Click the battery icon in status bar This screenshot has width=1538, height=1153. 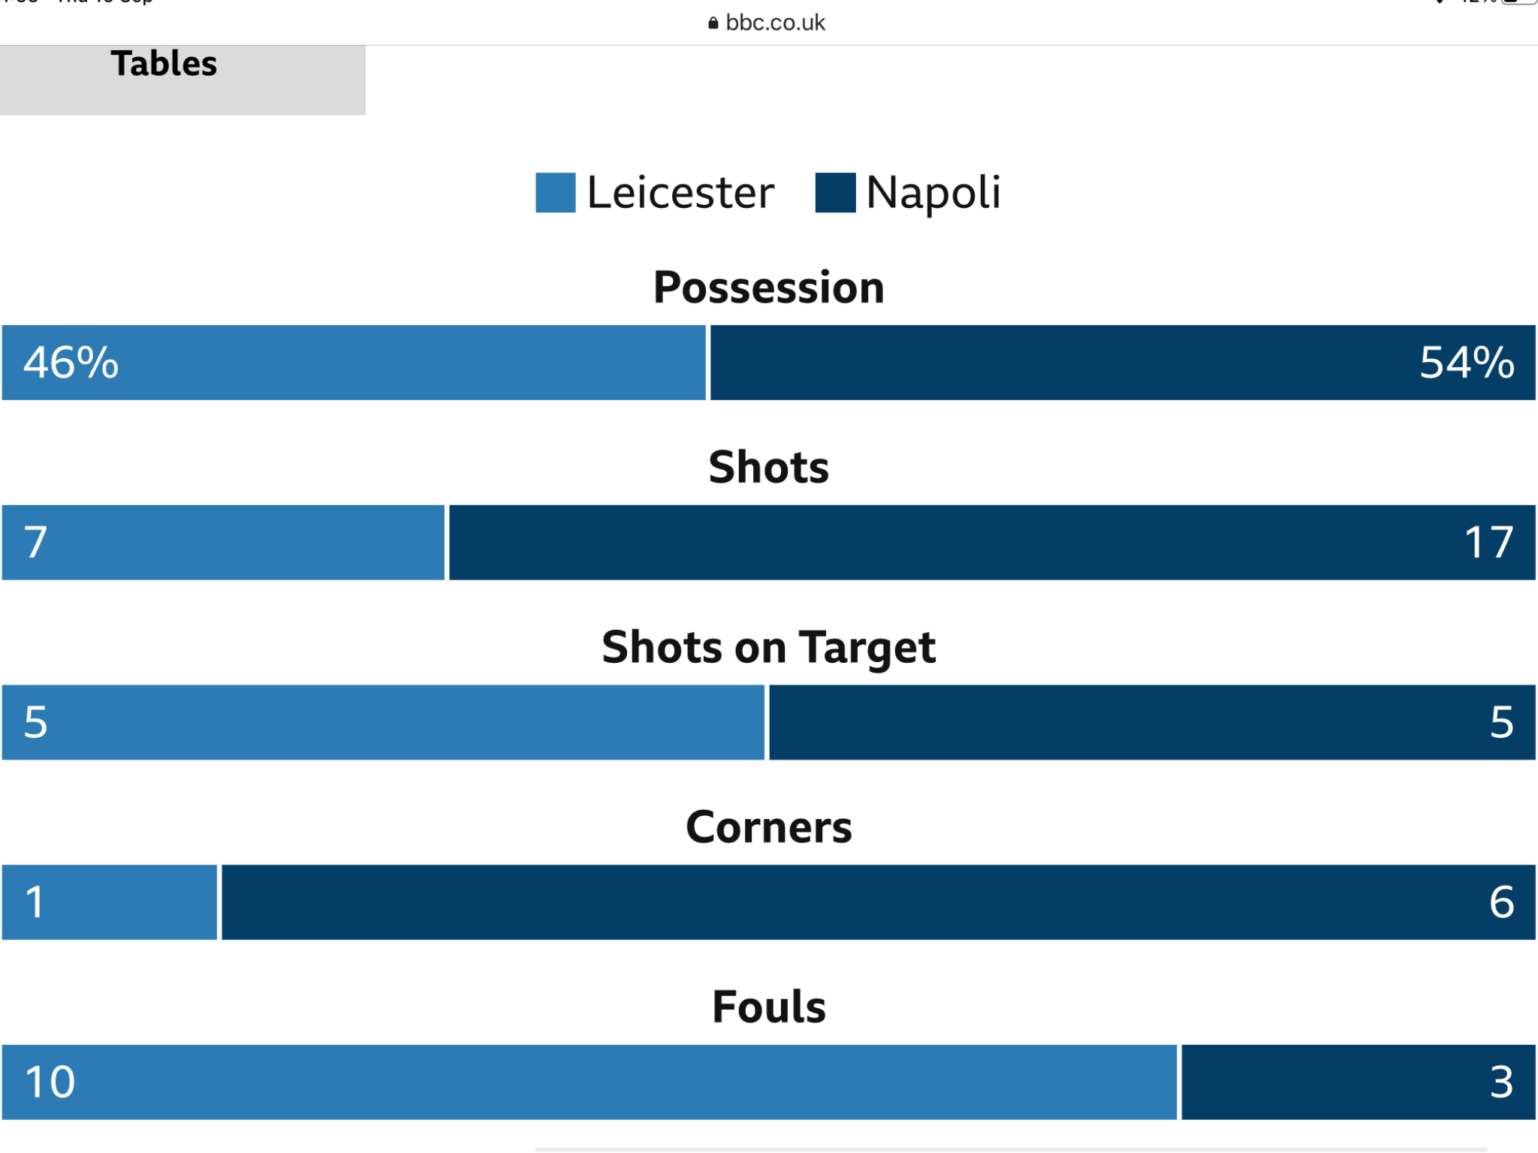click(1518, 2)
